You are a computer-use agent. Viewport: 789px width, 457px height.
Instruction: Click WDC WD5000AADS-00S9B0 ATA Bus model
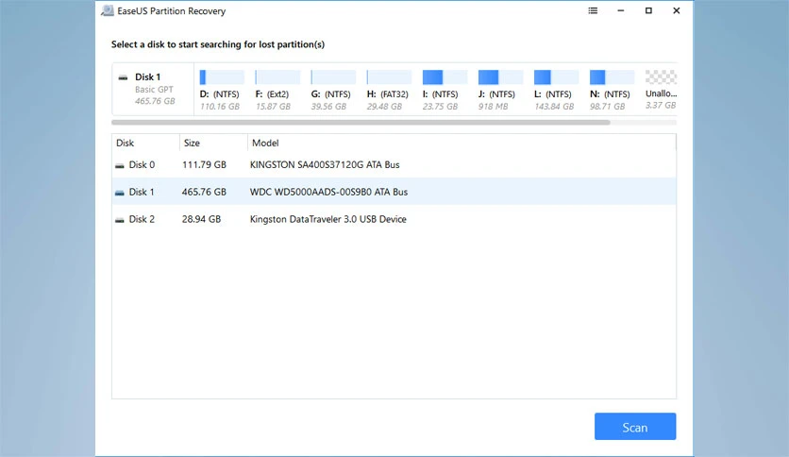pyautogui.click(x=328, y=192)
